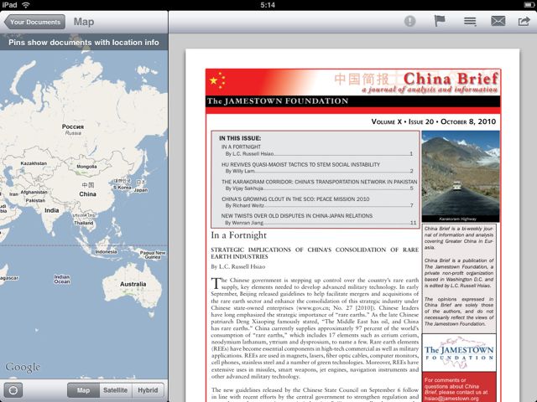Screen dimensions: 537x402
Task: Locate me with the compass button
Action: click(13, 390)
